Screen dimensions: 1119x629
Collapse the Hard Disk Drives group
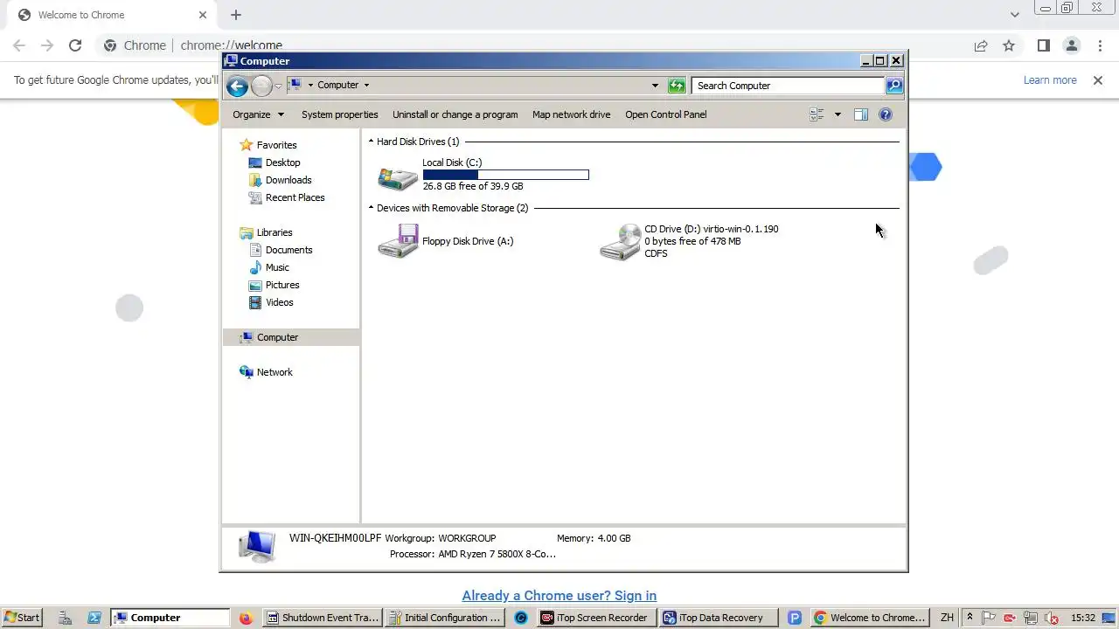pos(371,142)
